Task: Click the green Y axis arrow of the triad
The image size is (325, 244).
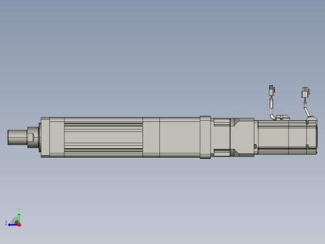Action: [x=19, y=218]
